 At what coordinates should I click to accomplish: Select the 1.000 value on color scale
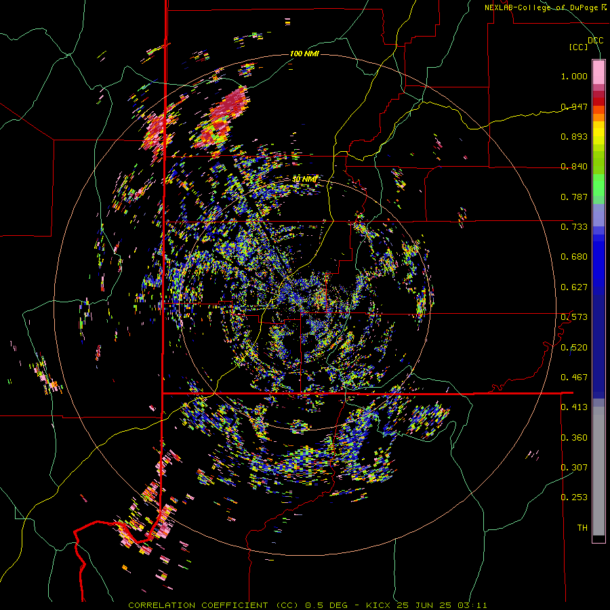[574, 76]
